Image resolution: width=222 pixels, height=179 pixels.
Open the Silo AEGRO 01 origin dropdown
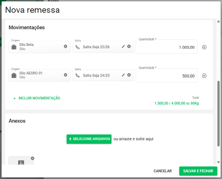39,76
